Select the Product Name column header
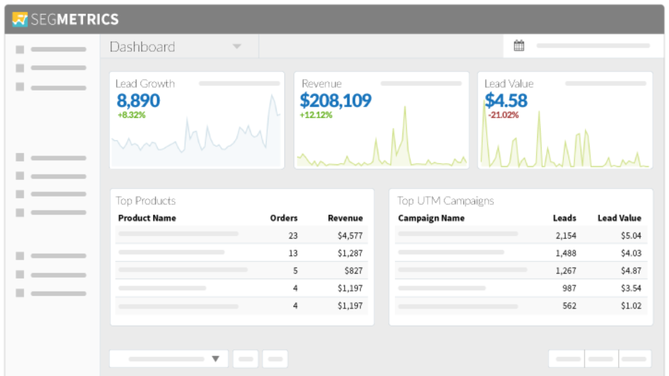 coord(147,218)
